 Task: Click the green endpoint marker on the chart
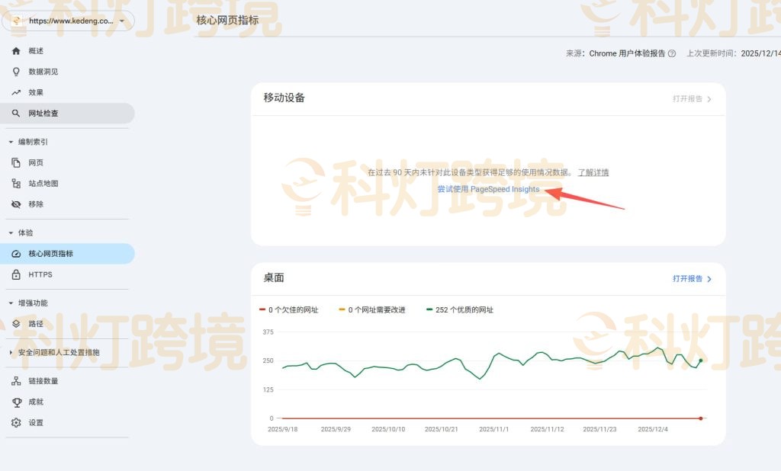tap(701, 360)
